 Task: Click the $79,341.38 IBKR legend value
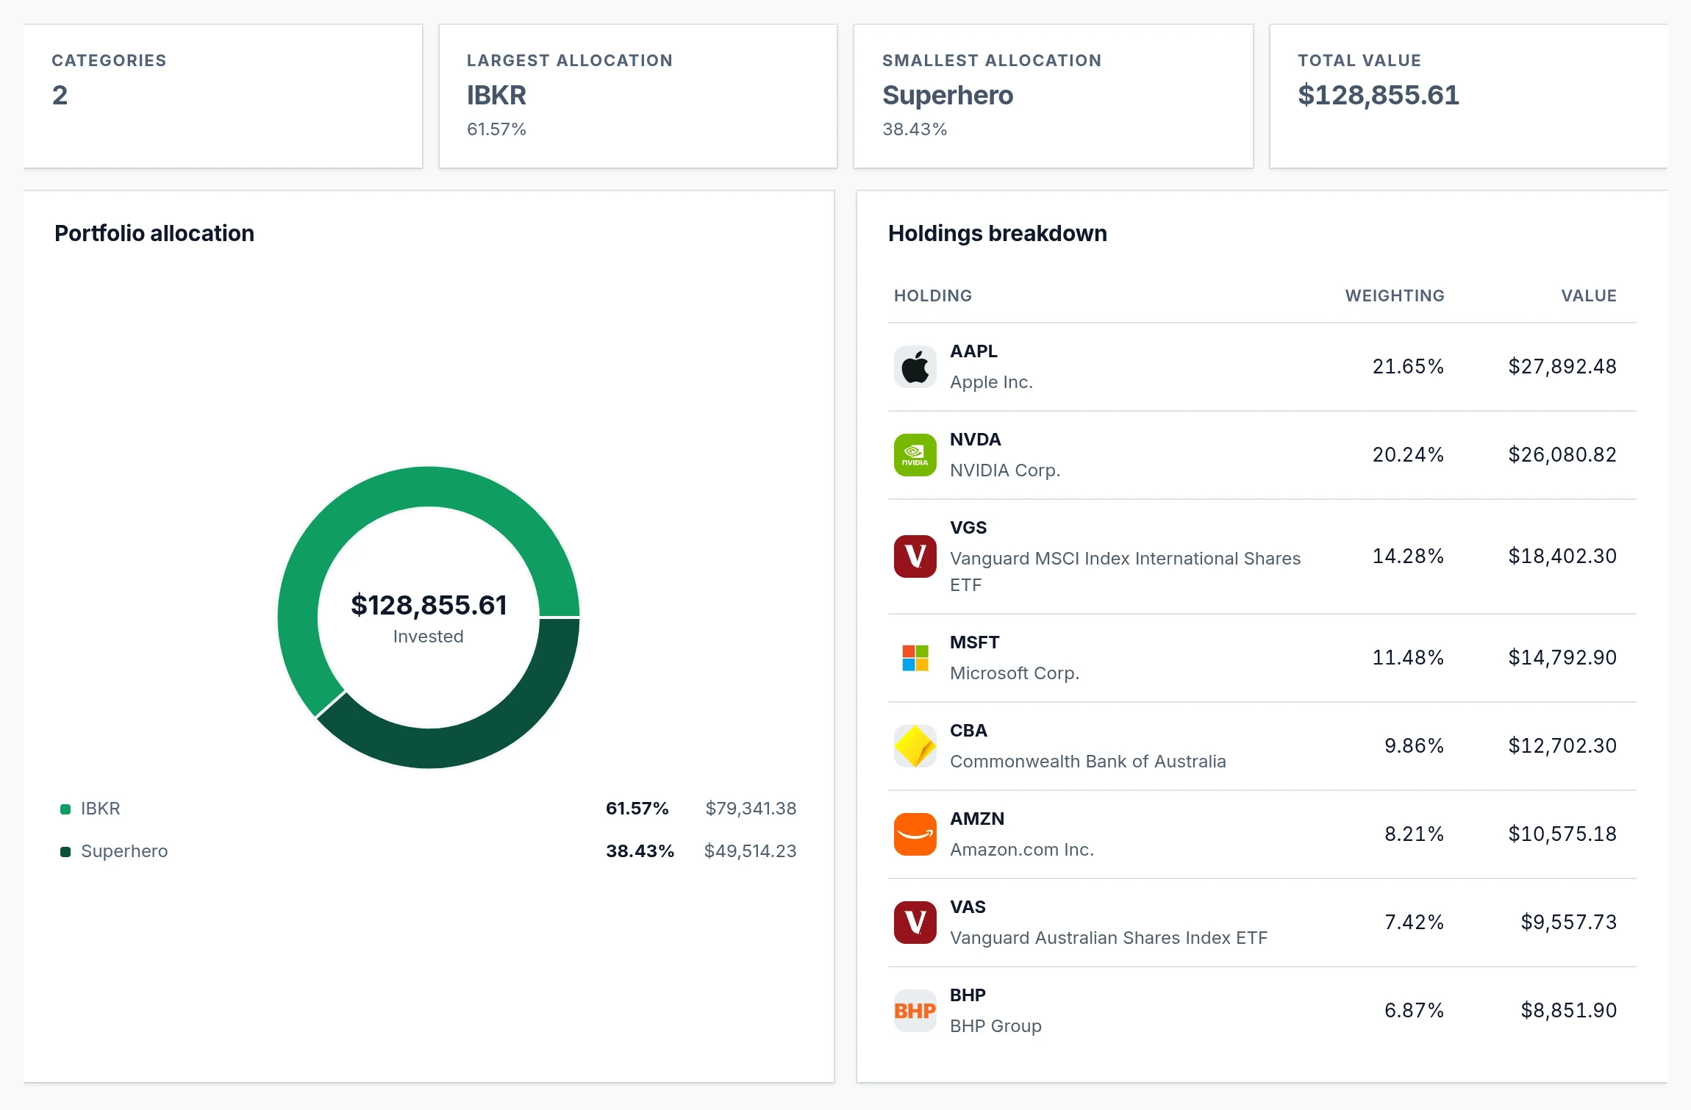pos(751,809)
